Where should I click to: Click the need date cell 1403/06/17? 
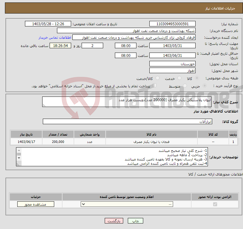(26, 142)
